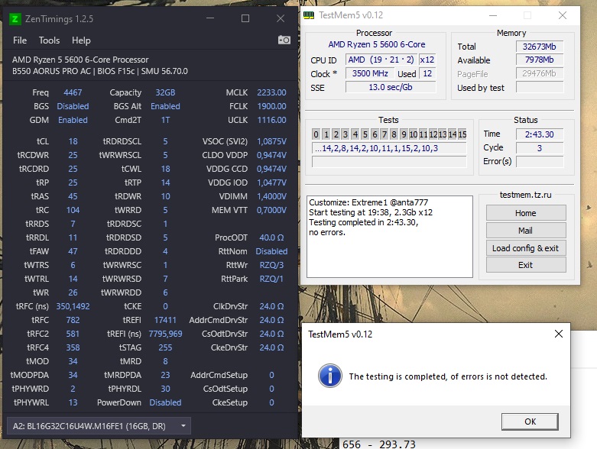Click the tCL value 18
This screenshot has width=597, height=449.
pyautogui.click(x=73, y=141)
